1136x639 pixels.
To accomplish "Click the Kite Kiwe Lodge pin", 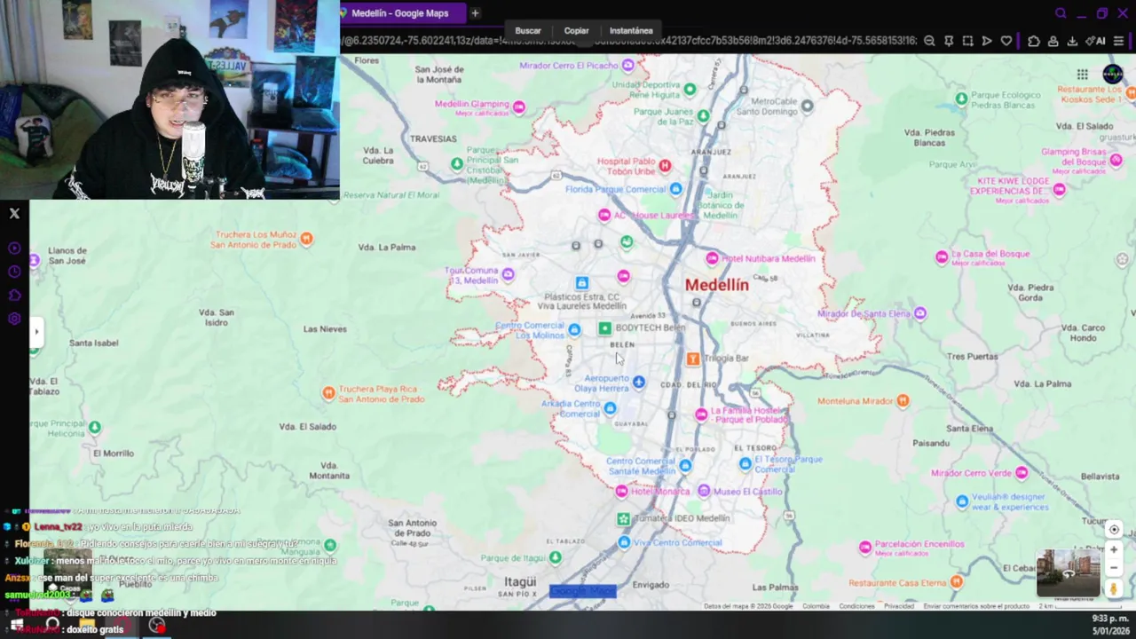I will pos(1059,190).
